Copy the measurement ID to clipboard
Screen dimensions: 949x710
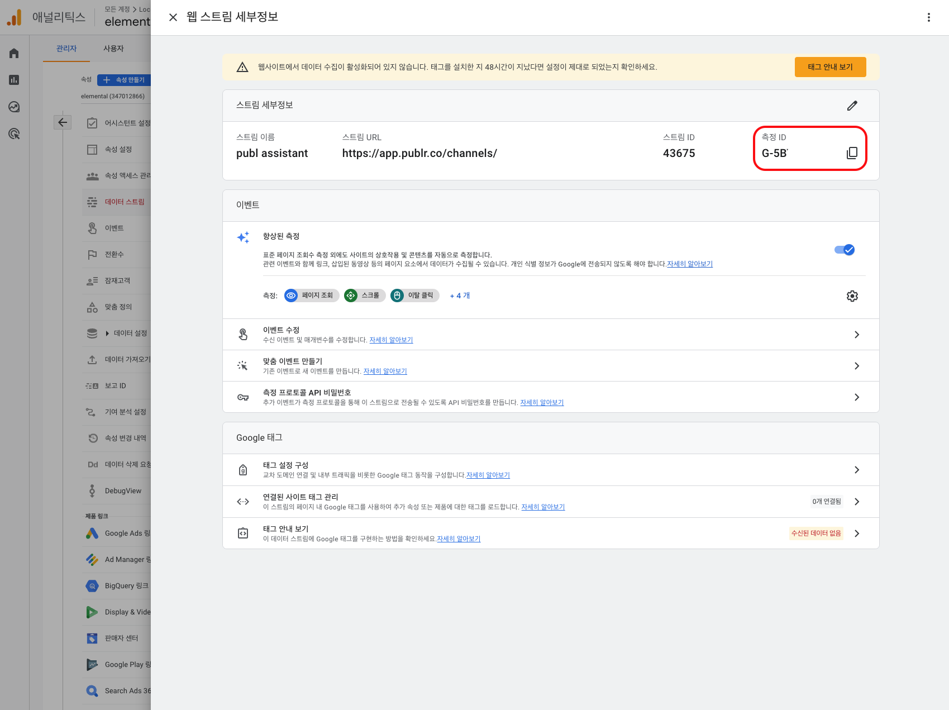coord(851,153)
